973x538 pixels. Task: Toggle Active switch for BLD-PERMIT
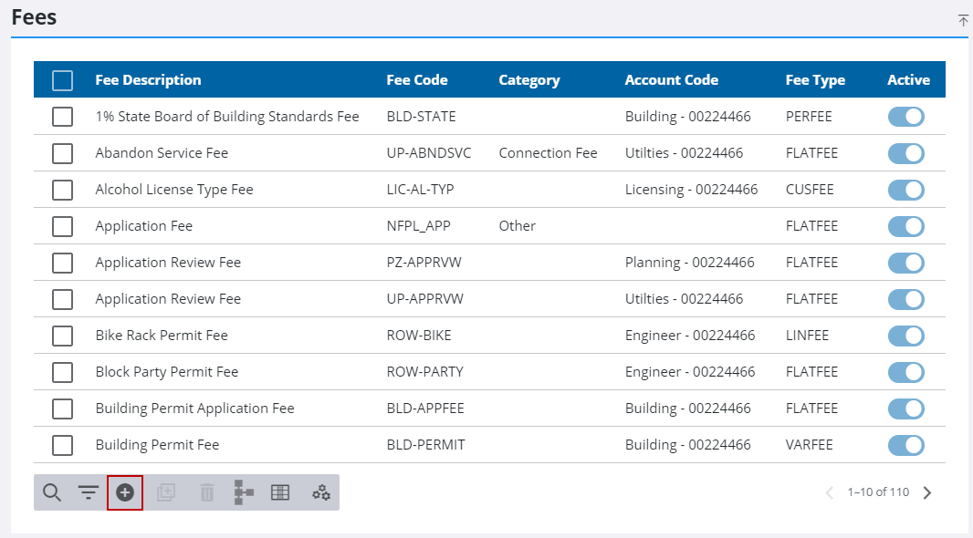pyautogui.click(x=906, y=446)
